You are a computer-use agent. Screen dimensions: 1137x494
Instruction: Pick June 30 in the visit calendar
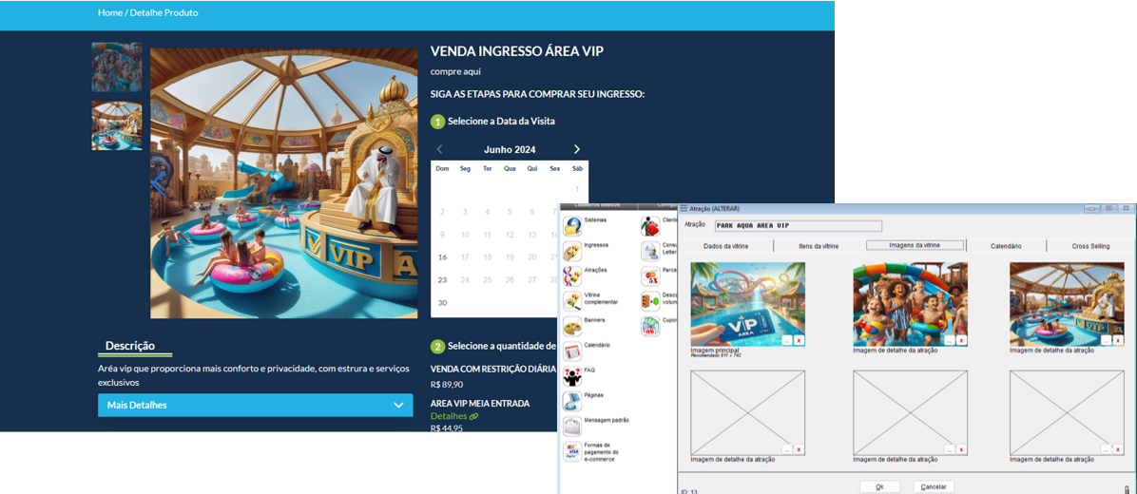coord(442,303)
